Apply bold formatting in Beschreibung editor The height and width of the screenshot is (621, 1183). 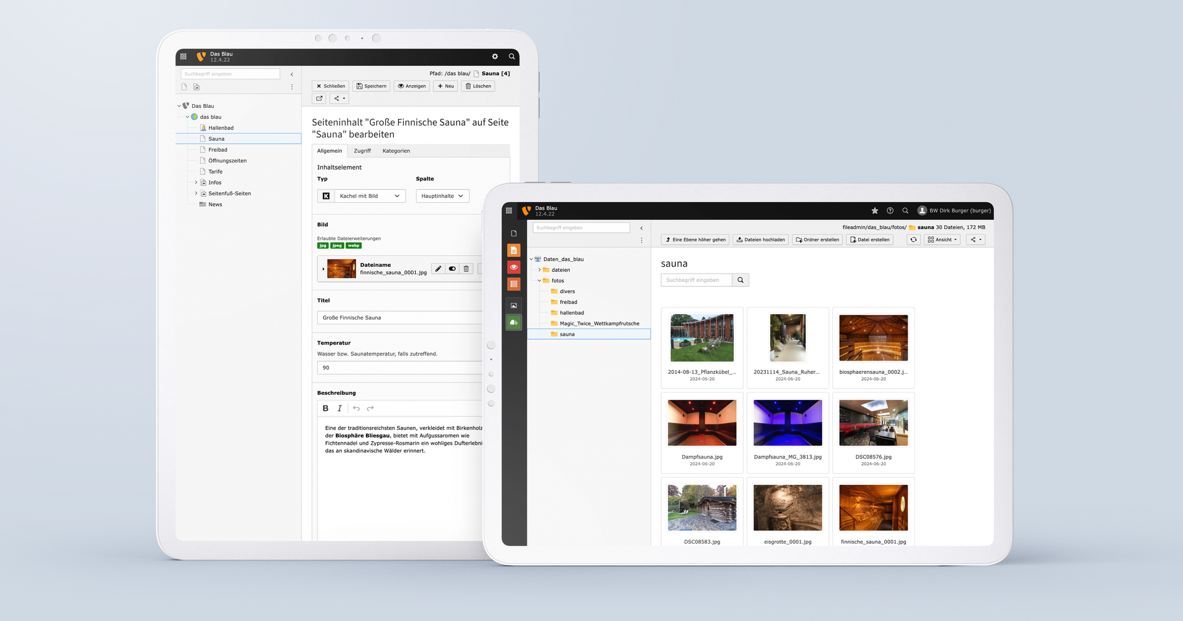(x=326, y=408)
